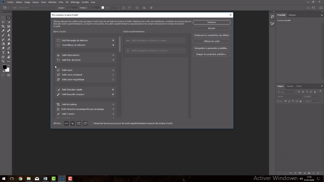Toggle lock all layers padlock icon

point(301,101)
